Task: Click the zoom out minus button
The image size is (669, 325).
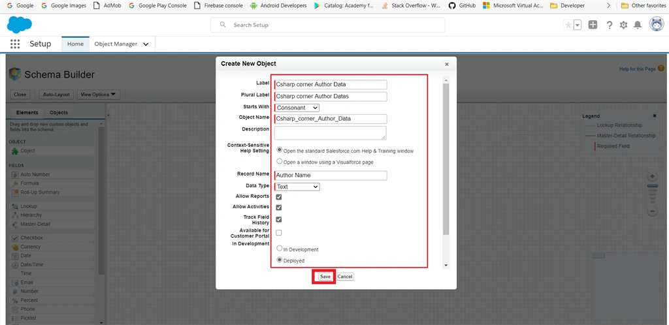Action: [x=653, y=211]
